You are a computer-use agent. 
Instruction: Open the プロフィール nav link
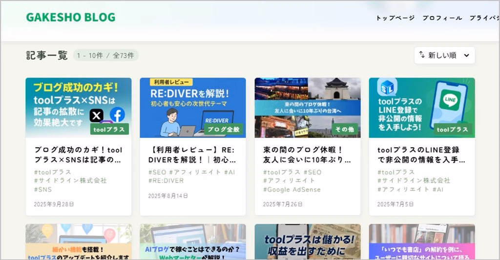coord(442,18)
